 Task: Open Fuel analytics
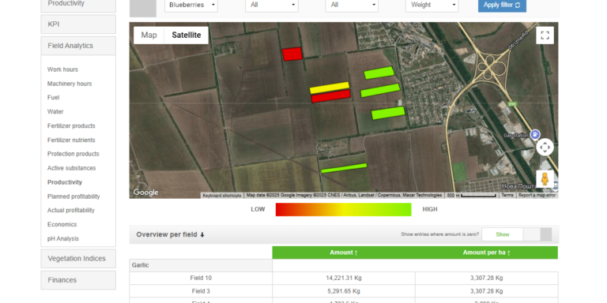pos(54,97)
